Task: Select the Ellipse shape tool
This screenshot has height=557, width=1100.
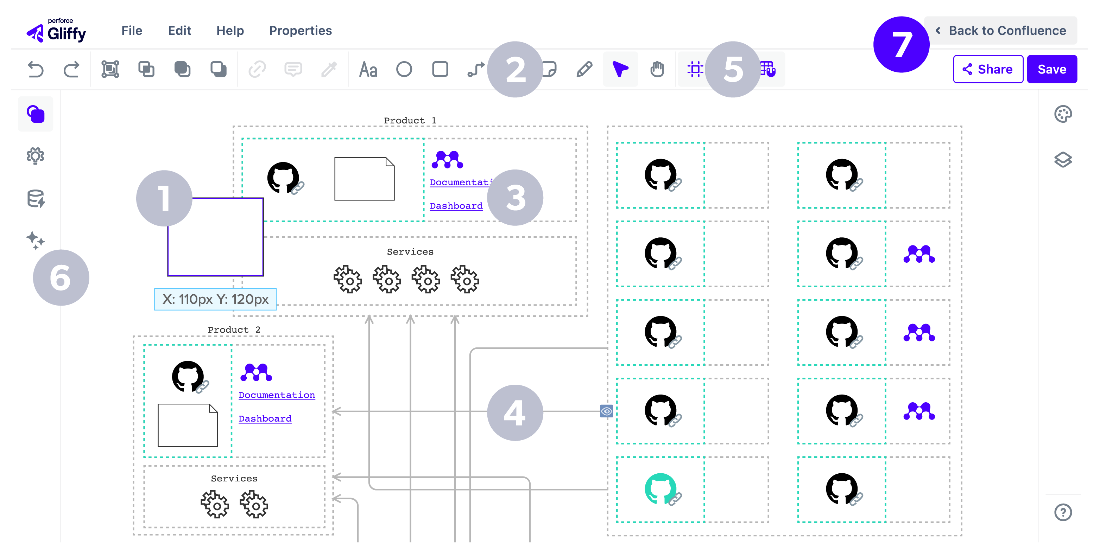Action: 404,69
